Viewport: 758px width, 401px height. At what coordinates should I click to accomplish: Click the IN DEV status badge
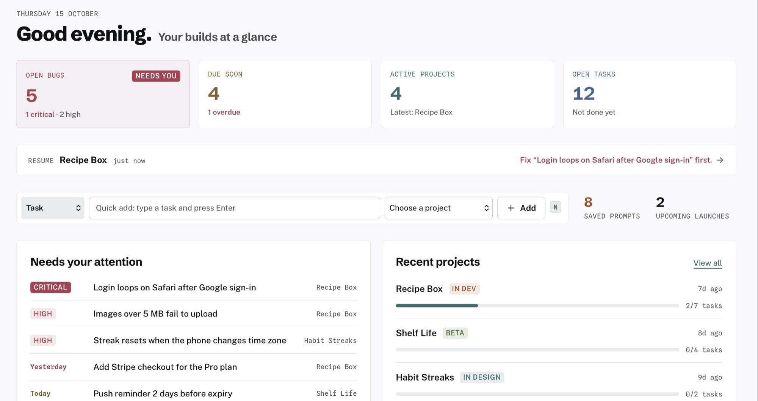click(x=464, y=289)
